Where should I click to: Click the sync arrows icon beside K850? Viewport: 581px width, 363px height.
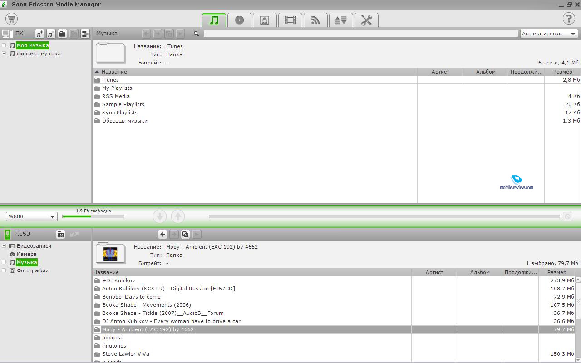[x=74, y=234]
